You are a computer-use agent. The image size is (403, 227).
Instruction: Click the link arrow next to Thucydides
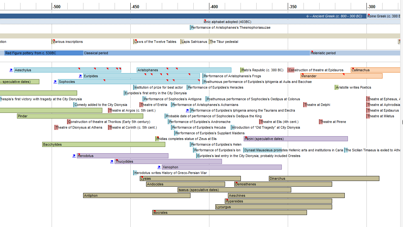(x=112, y=161)
